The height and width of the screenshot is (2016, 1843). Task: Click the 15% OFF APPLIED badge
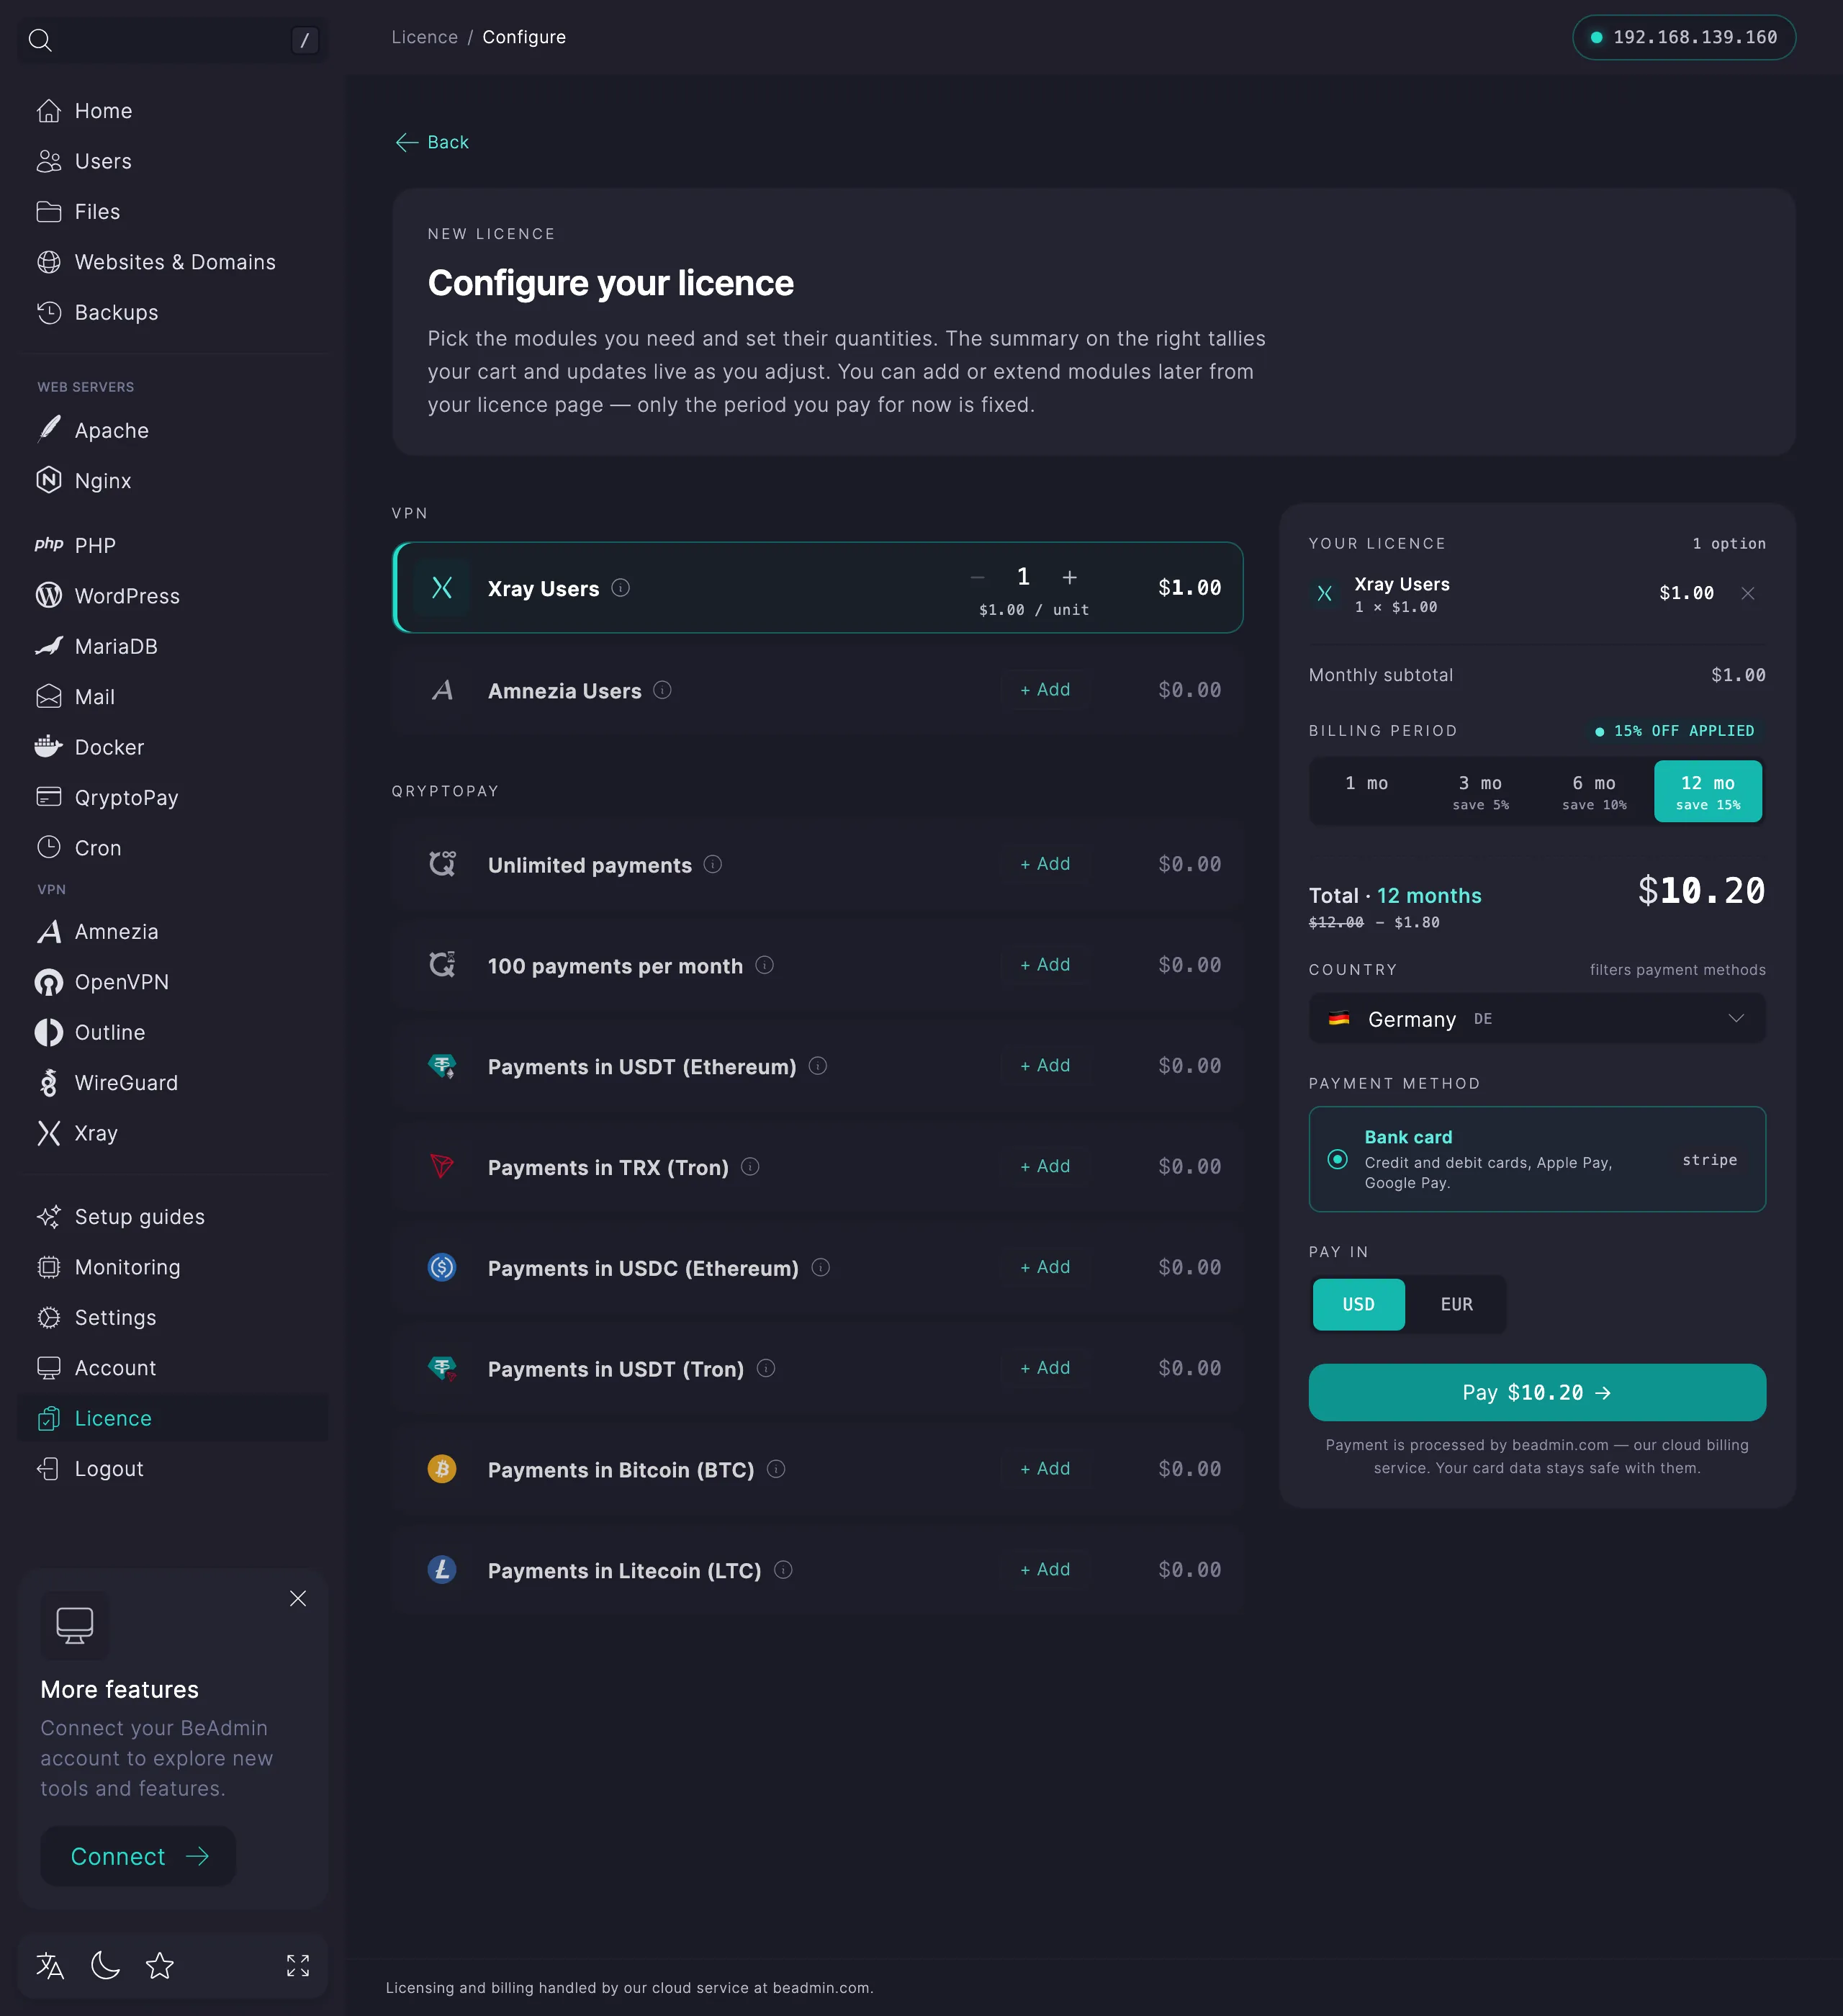(1675, 731)
